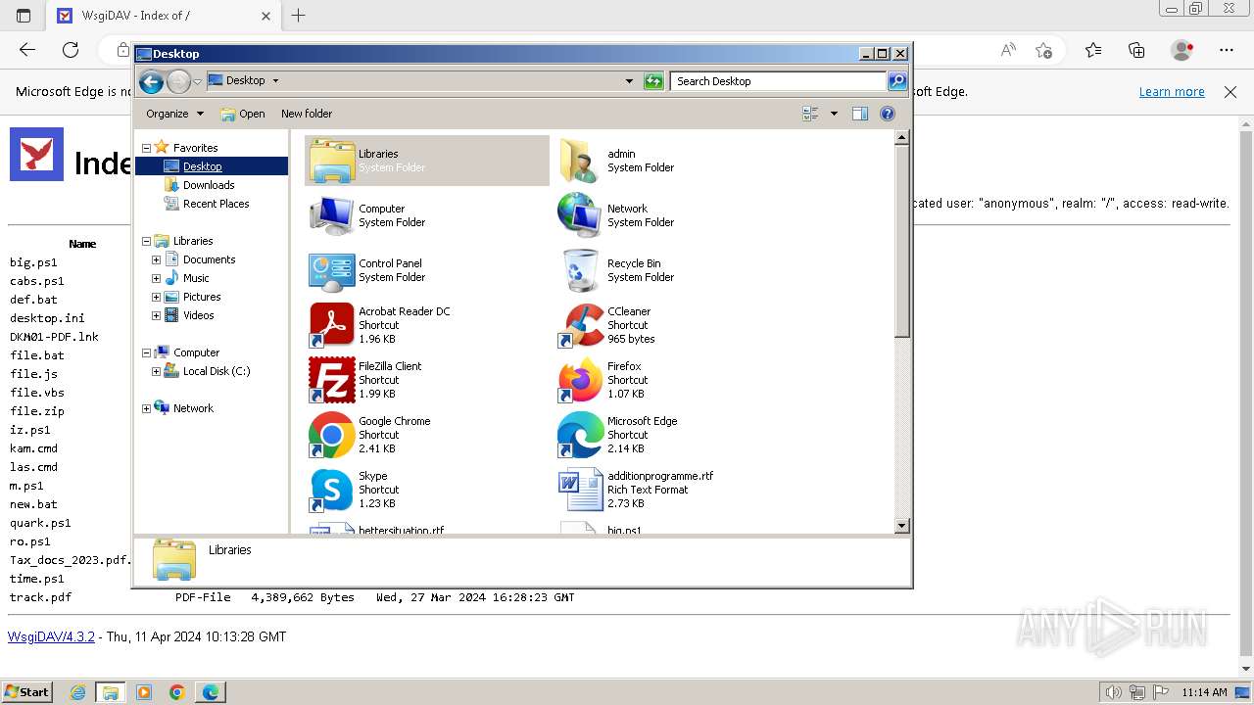
Task: Select the additionprogramme.rtf file icon
Action: tap(580, 490)
